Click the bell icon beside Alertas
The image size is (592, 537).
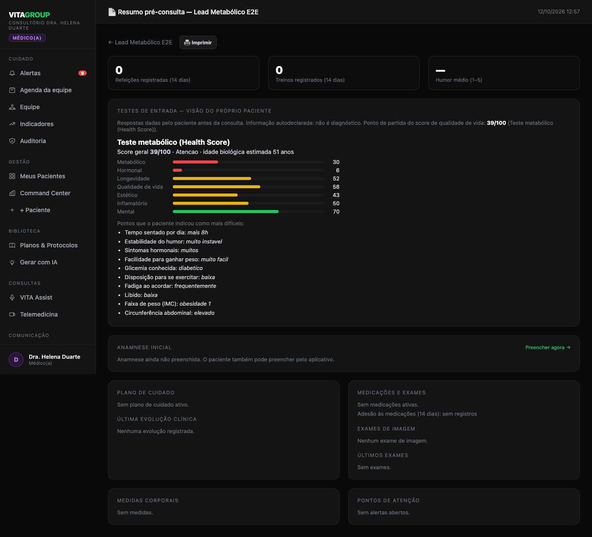click(x=12, y=73)
